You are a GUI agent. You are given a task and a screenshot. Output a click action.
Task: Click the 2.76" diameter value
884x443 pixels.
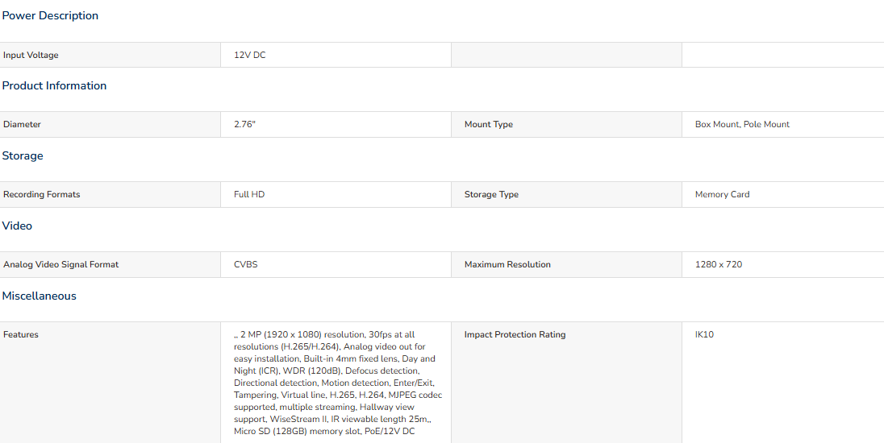244,124
